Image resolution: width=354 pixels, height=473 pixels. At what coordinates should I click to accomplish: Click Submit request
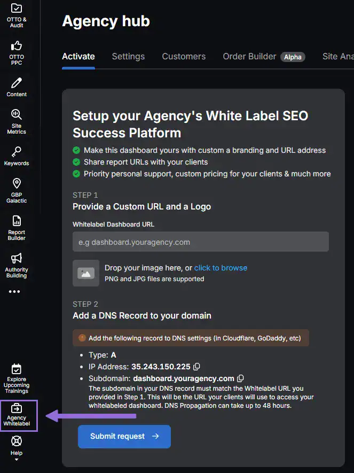tap(124, 437)
